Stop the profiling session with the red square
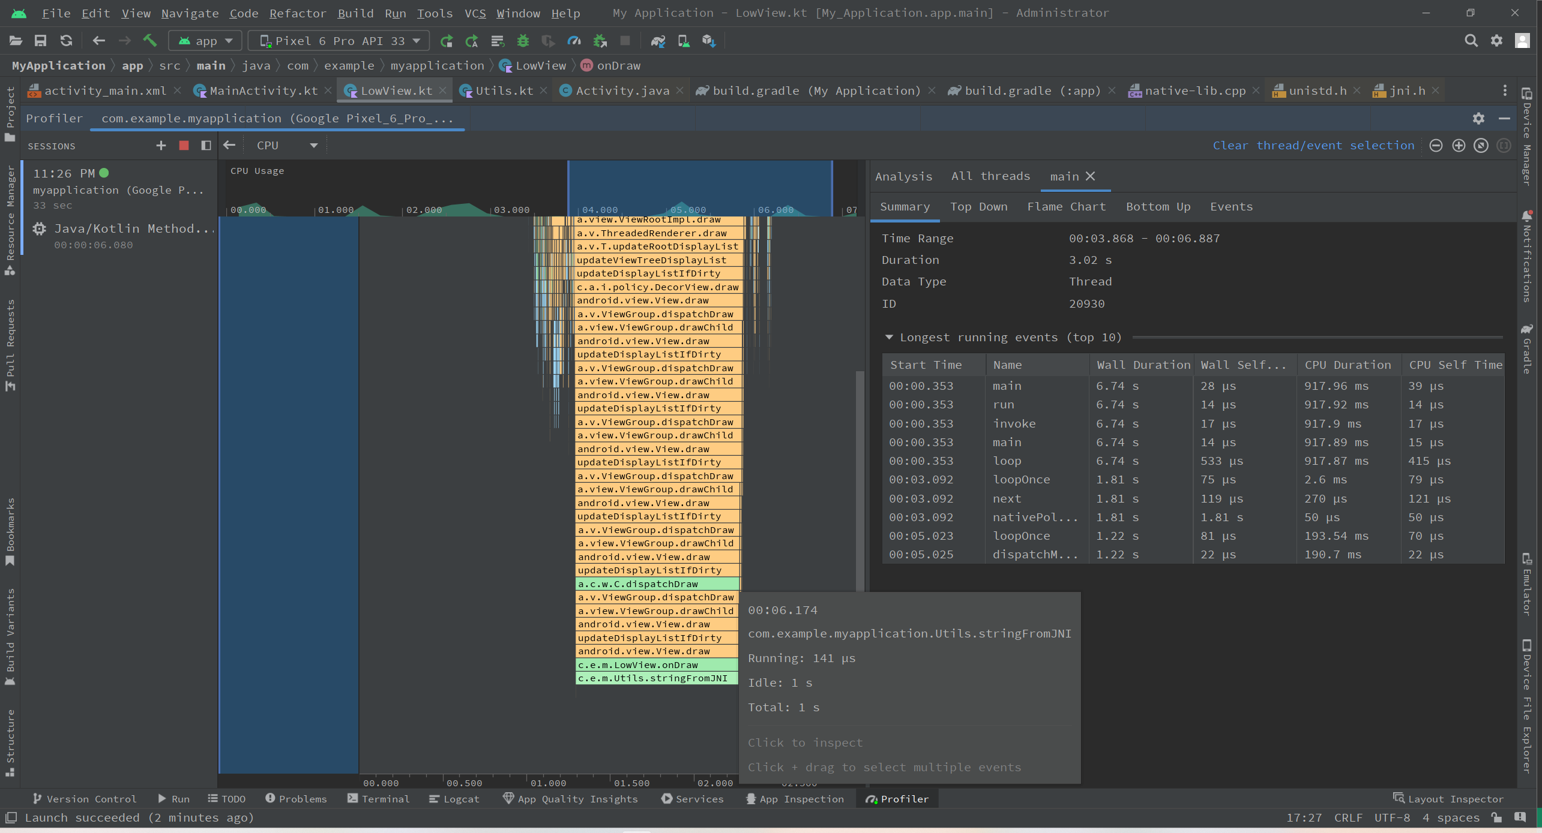This screenshot has width=1542, height=833. (x=184, y=145)
